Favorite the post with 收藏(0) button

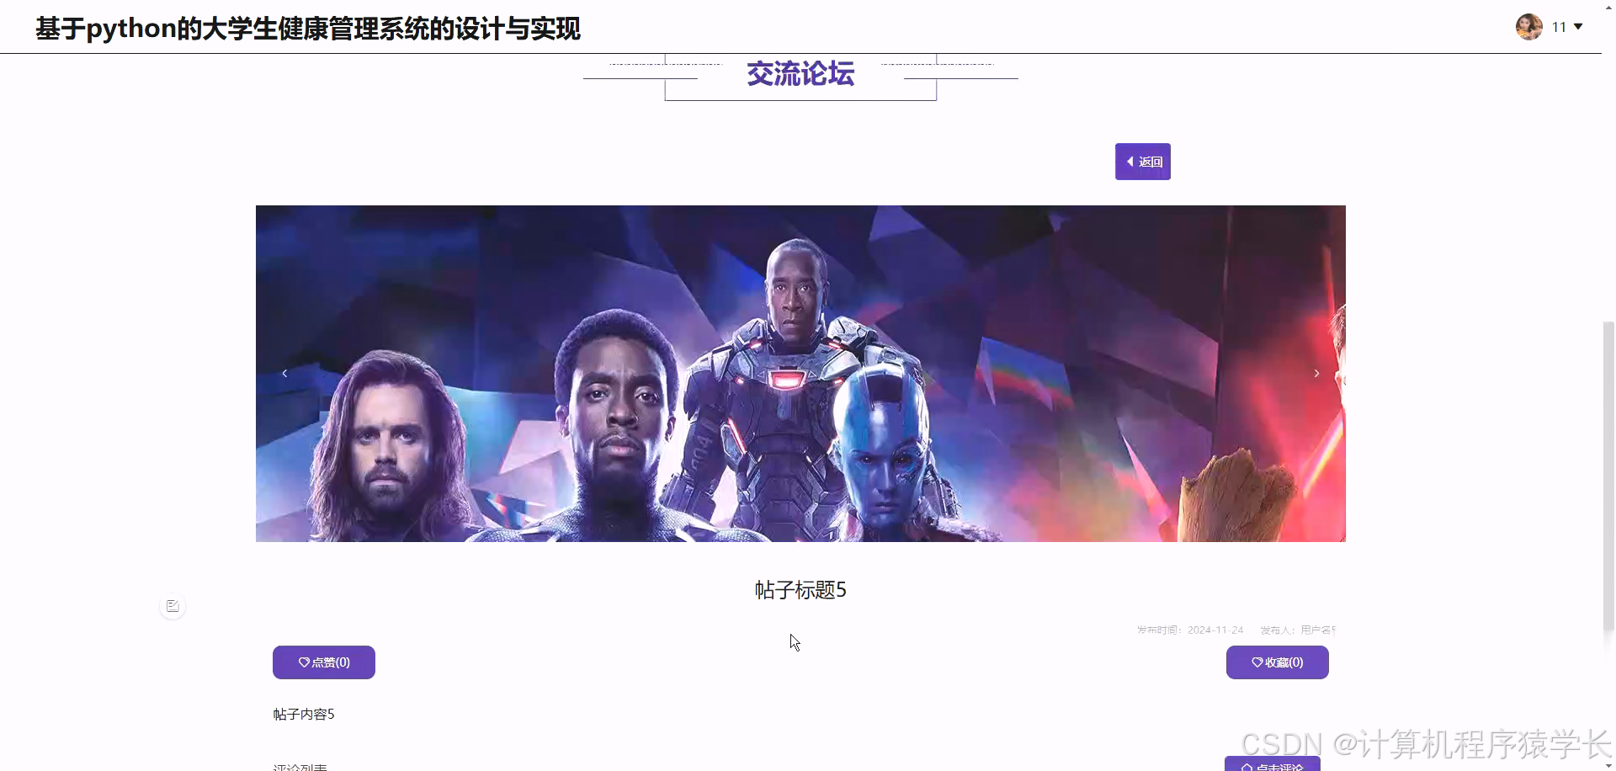point(1278,662)
